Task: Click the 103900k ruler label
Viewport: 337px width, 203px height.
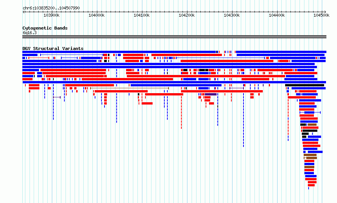Action: coord(51,15)
